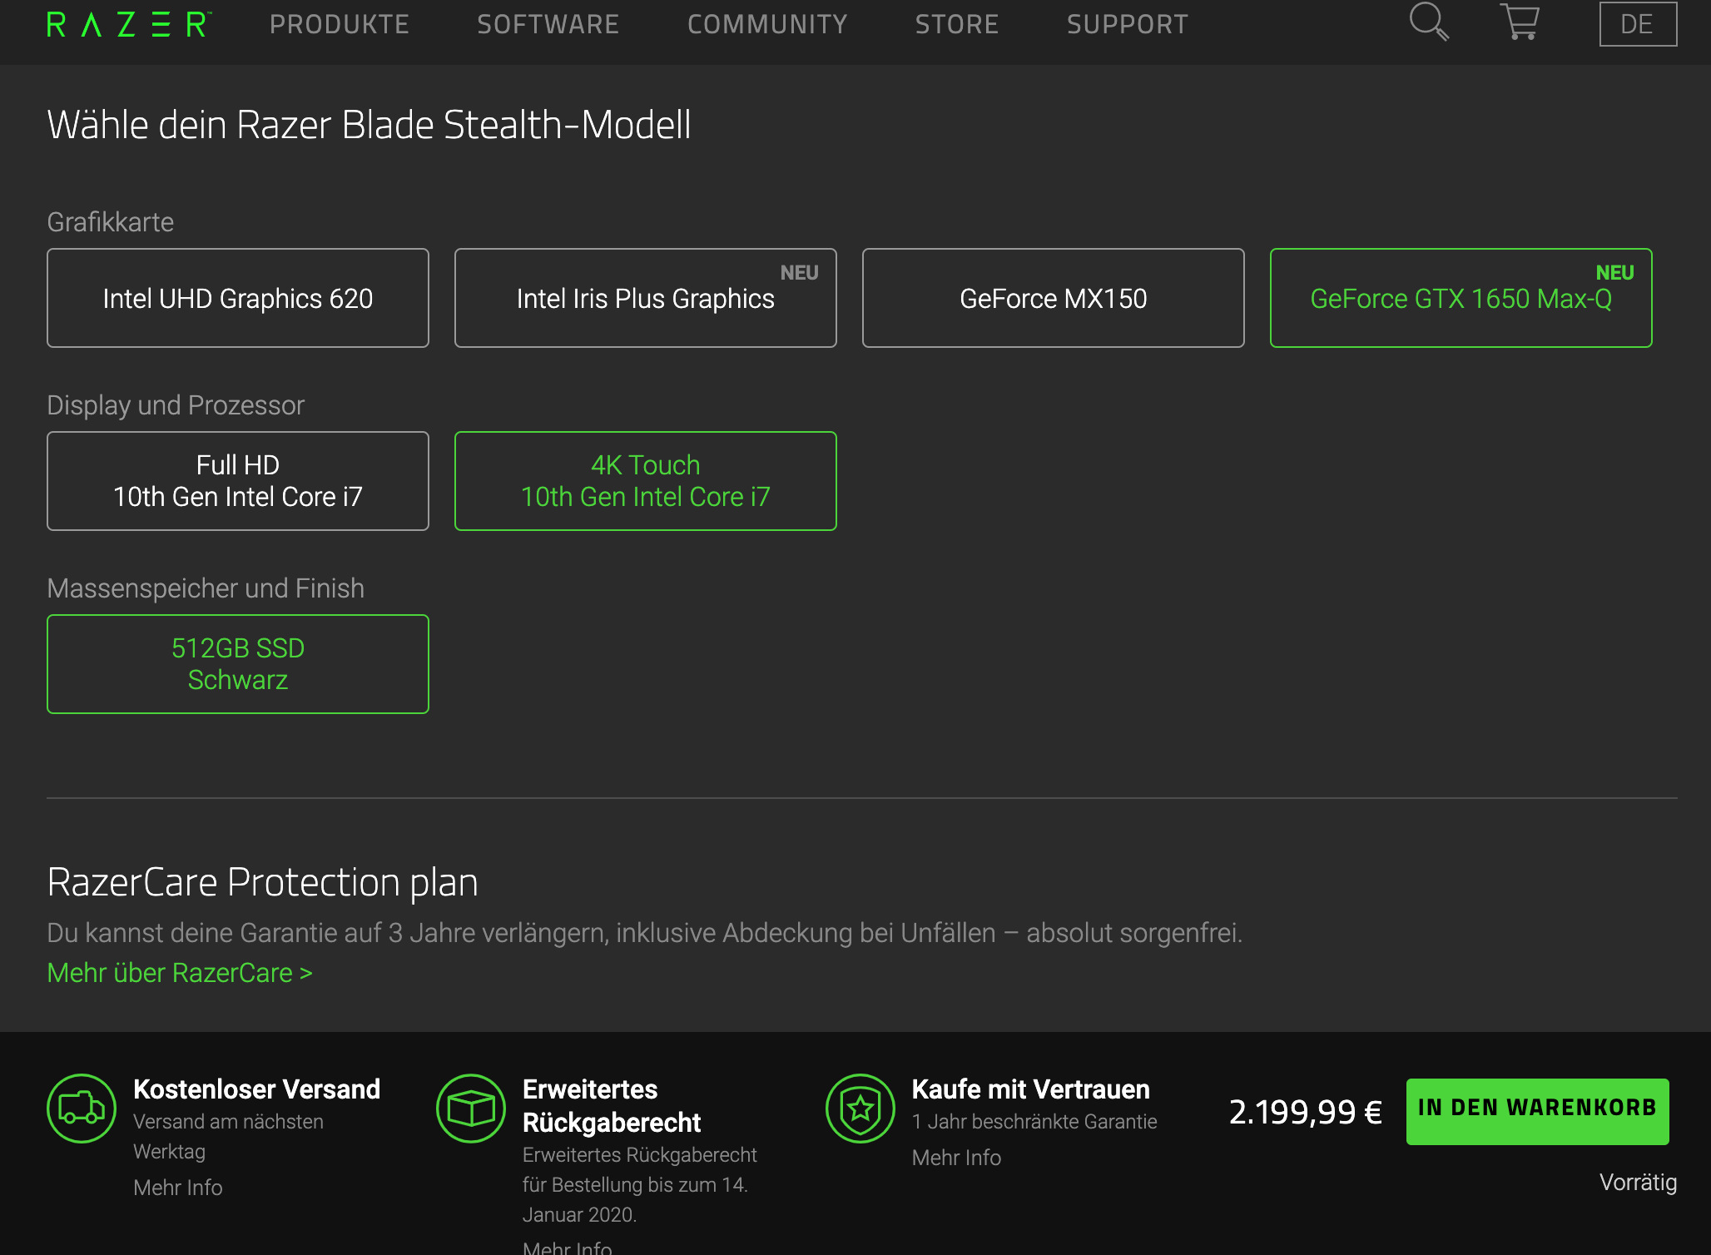Screen dimensions: 1711x1255
Task: View the shopping cart
Action: [1519, 23]
